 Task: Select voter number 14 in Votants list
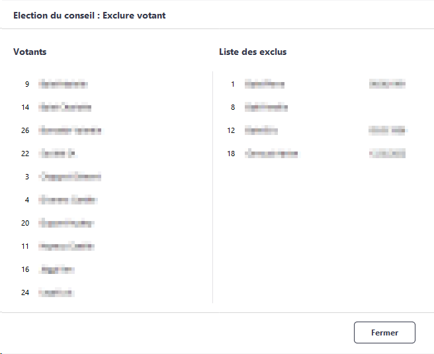(x=65, y=107)
